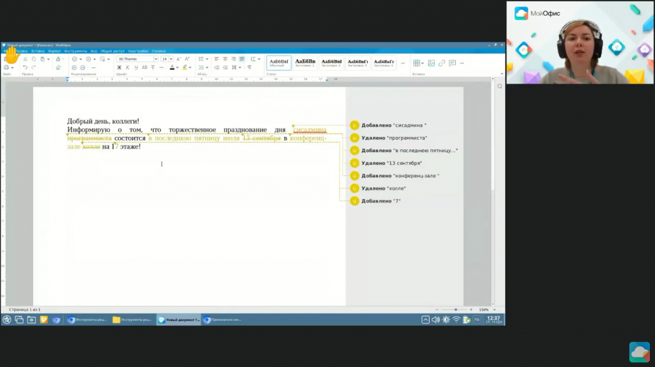Click the Insert comment icon
The height and width of the screenshot is (367, 655).
tap(452, 63)
